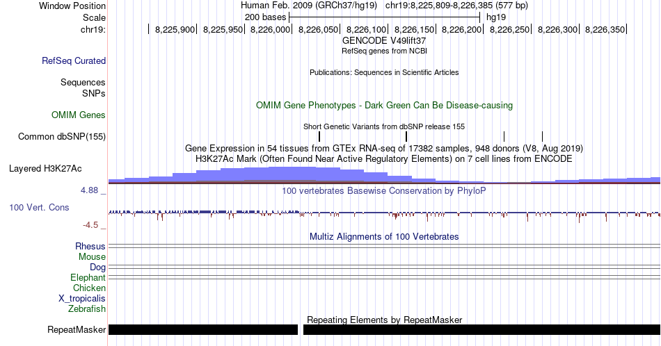
Task: Click the GTEx Gene Expression title
Action: 384,148
